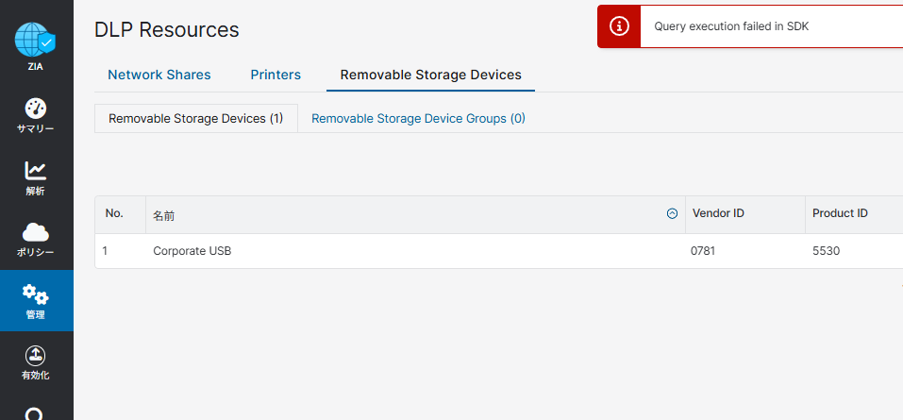Toggle sort arrow in 名前 column
903x420 pixels.
pos(672,213)
